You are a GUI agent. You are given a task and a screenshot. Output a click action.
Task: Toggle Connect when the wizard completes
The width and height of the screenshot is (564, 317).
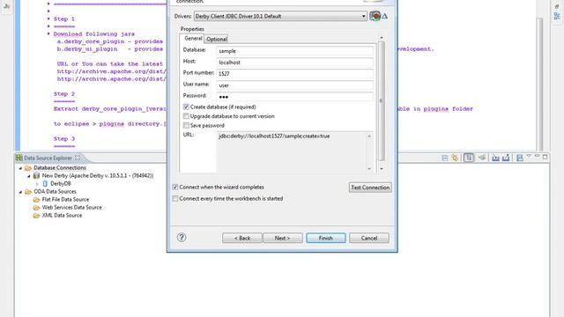(x=175, y=187)
